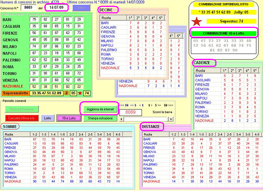Select the ROMA row in SOMME table

pos(68,169)
